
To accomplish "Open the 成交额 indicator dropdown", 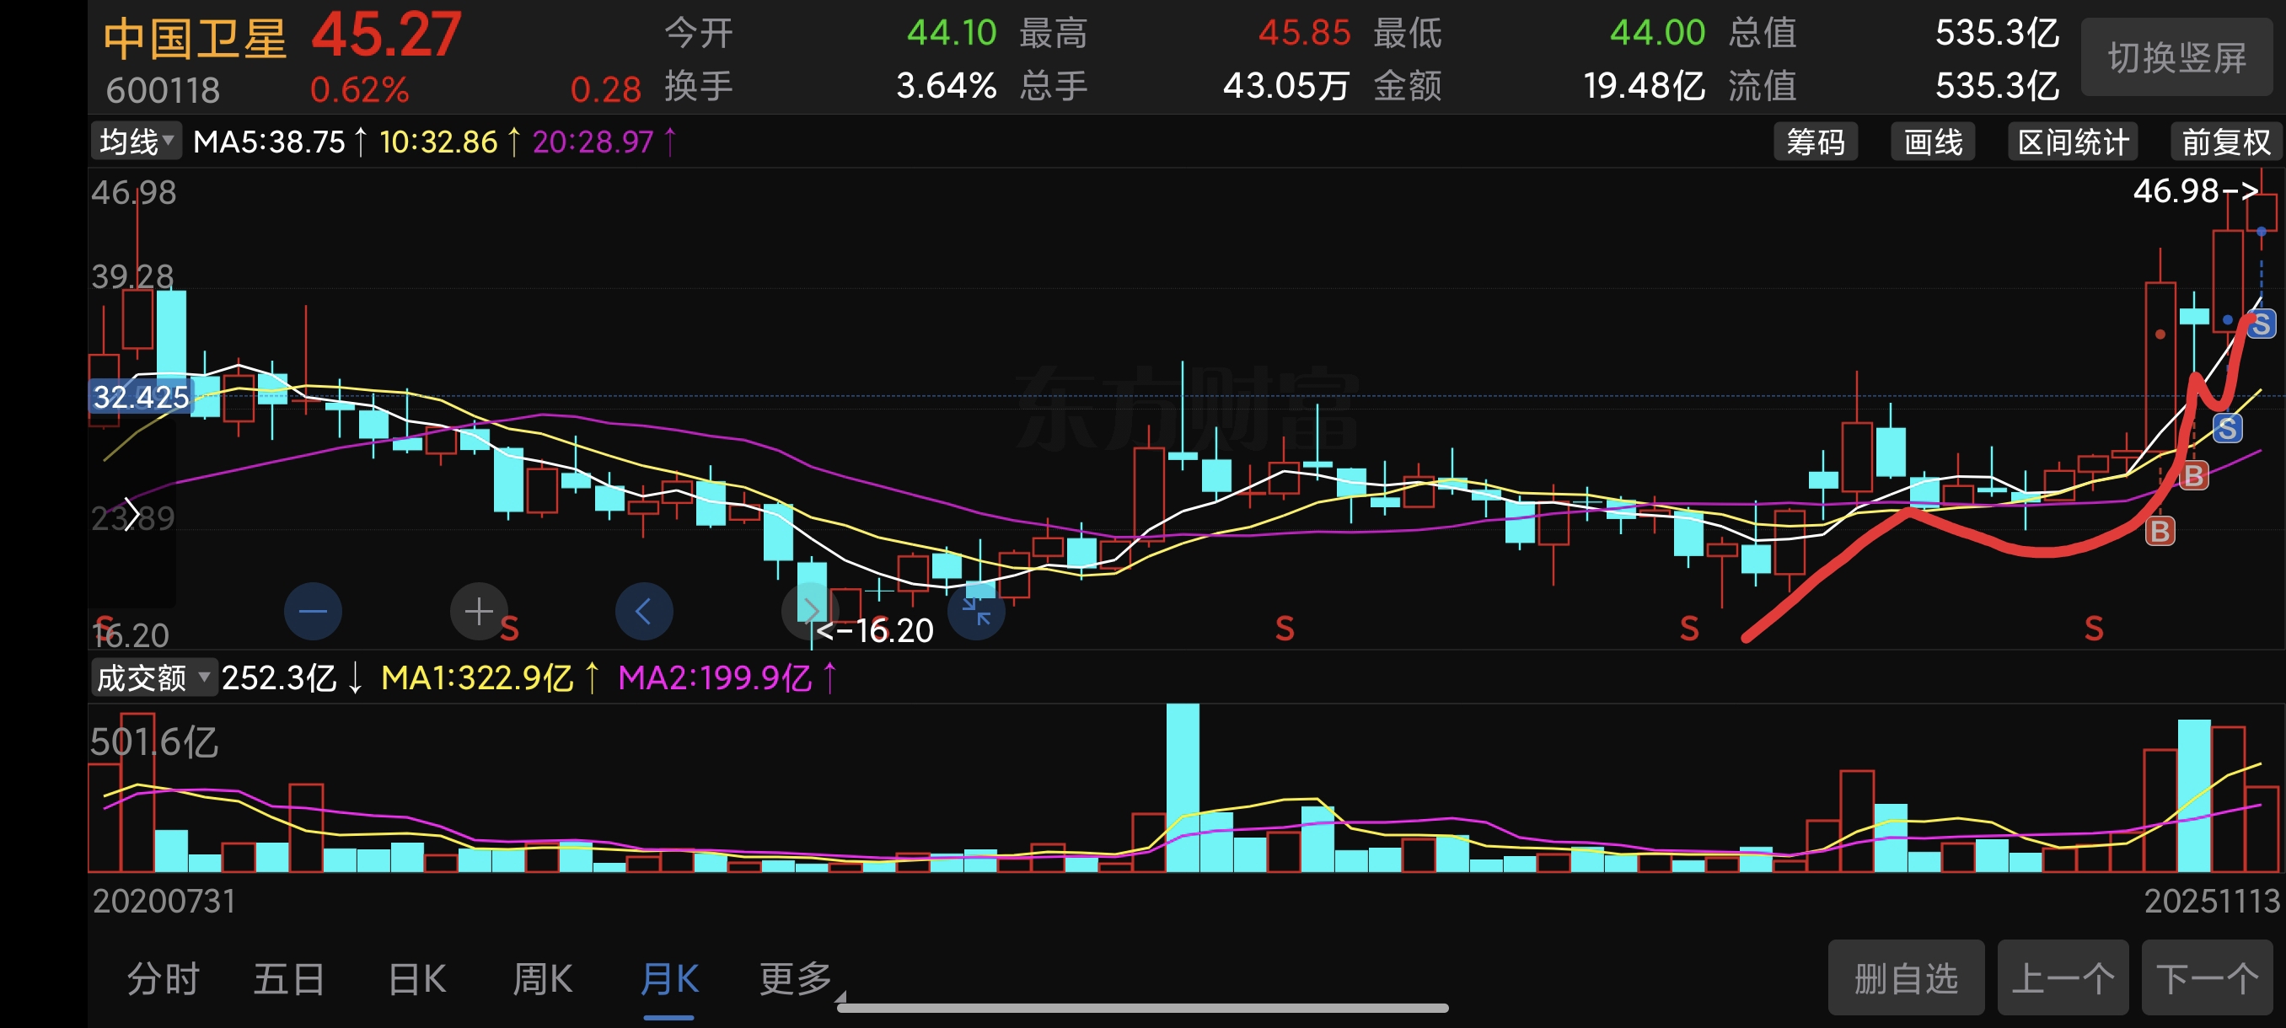I will [153, 677].
